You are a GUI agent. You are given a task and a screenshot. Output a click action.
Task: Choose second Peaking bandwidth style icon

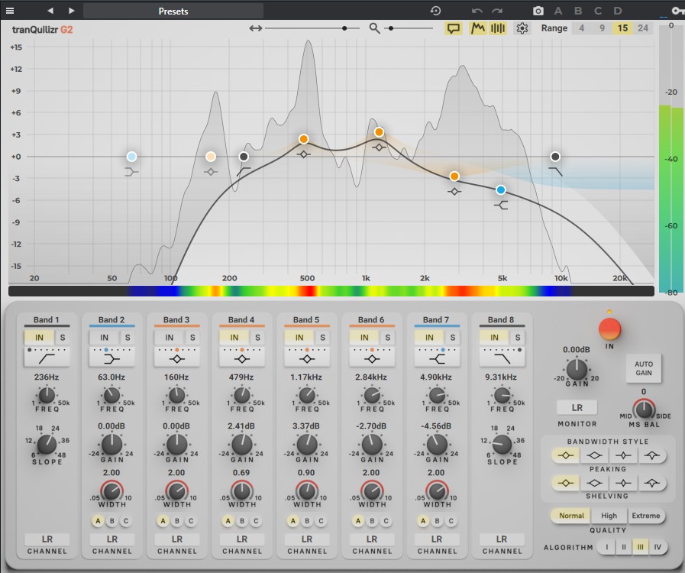click(594, 455)
